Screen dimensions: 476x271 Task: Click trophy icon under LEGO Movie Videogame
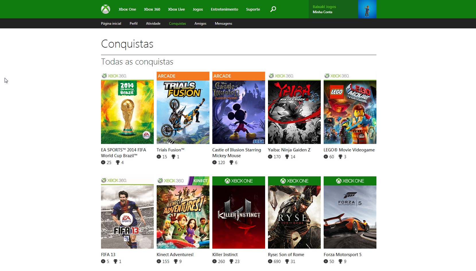(x=340, y=157)
